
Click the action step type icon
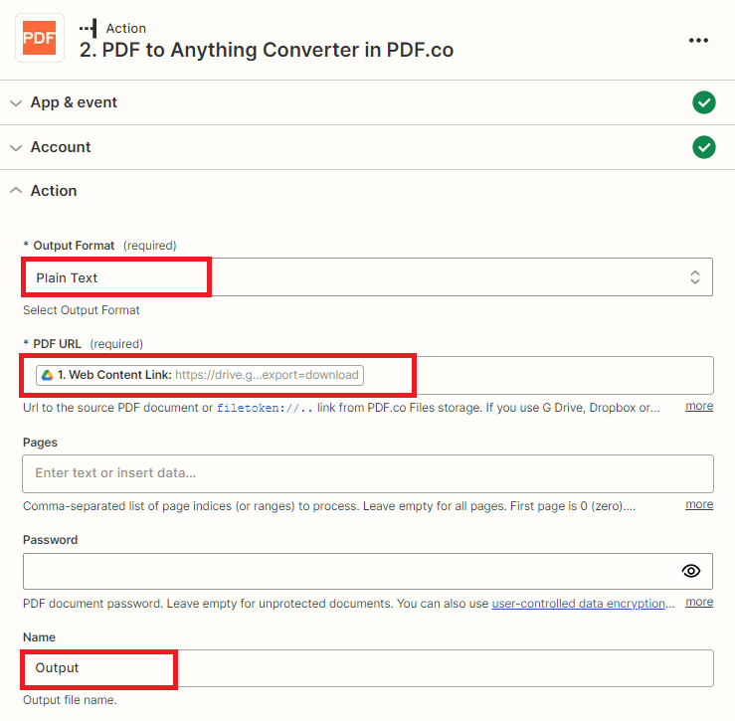89,28
